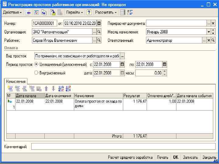Viewport: 219px width, 164px height.
Task: Click the Записать button
Action: [190, 157]
